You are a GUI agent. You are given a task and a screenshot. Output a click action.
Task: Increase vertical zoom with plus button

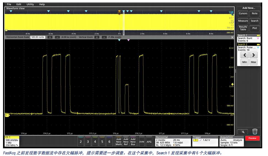[x=96, y=37]
